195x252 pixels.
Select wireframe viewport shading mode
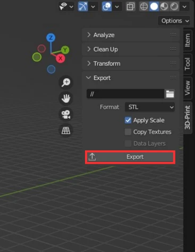click(144, 7)
